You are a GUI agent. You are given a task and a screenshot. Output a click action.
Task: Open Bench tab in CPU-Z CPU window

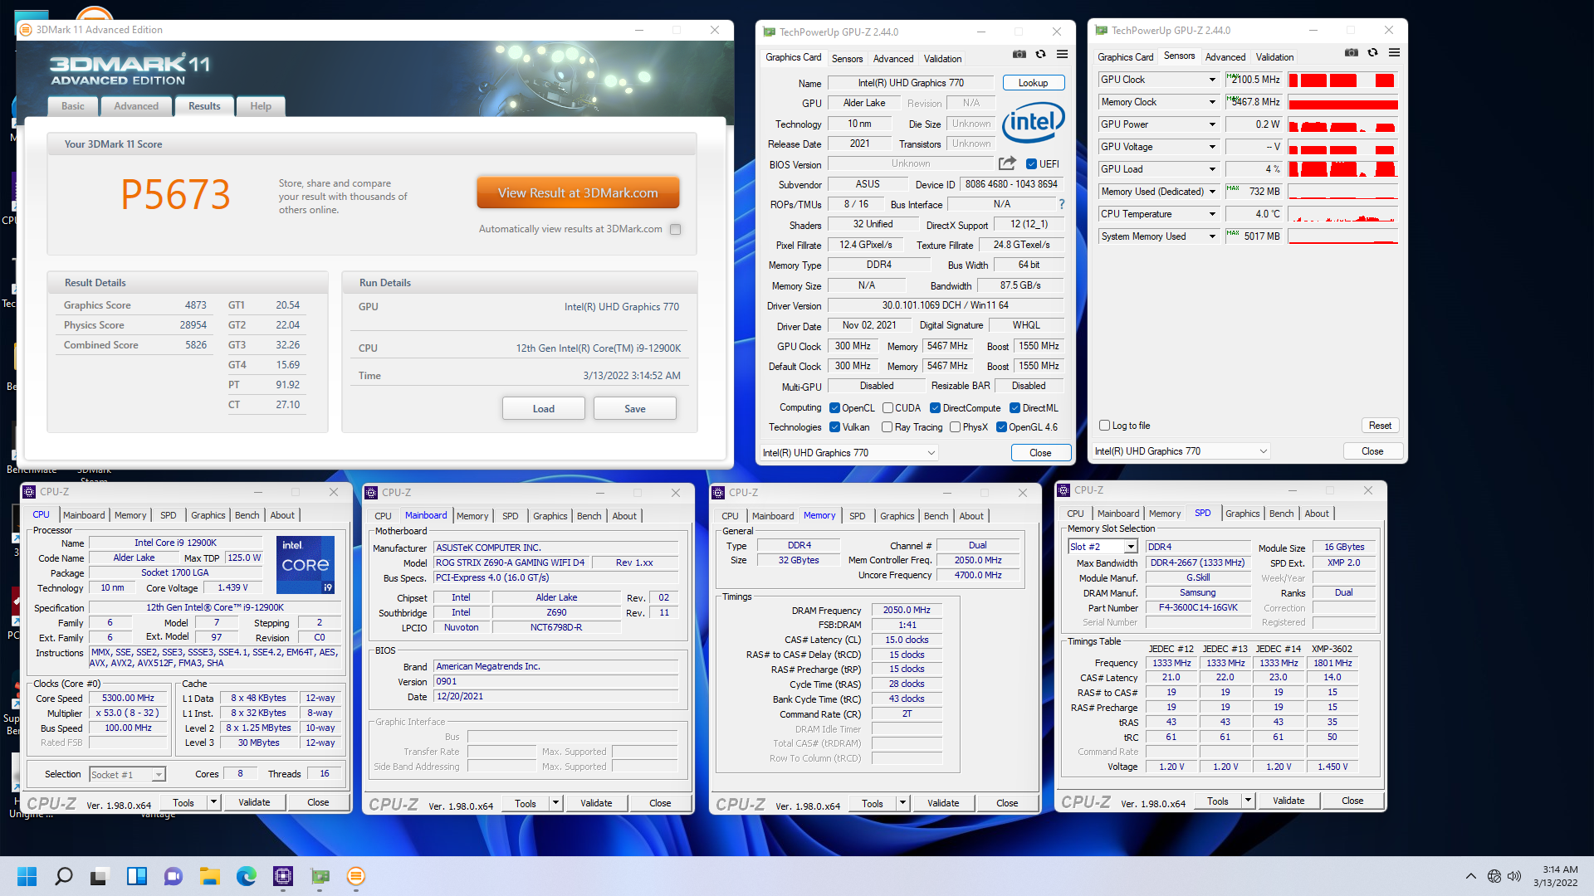pos(247,515)
